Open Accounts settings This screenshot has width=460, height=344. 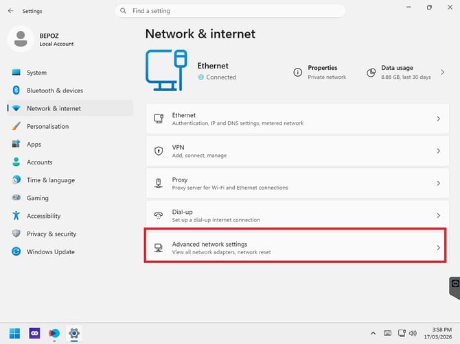[x=70, y=162]
